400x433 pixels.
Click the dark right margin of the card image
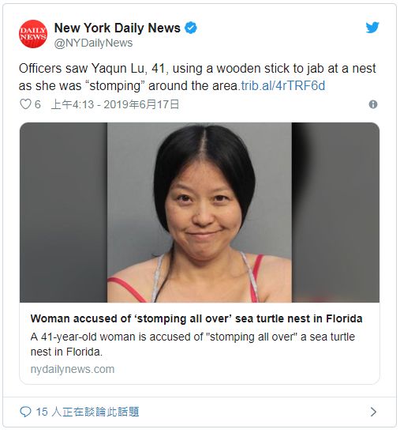click(335, 213)
